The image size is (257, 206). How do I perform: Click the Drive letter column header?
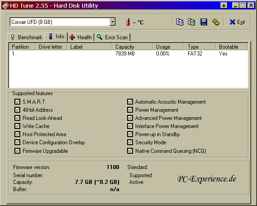pos(51,47)
